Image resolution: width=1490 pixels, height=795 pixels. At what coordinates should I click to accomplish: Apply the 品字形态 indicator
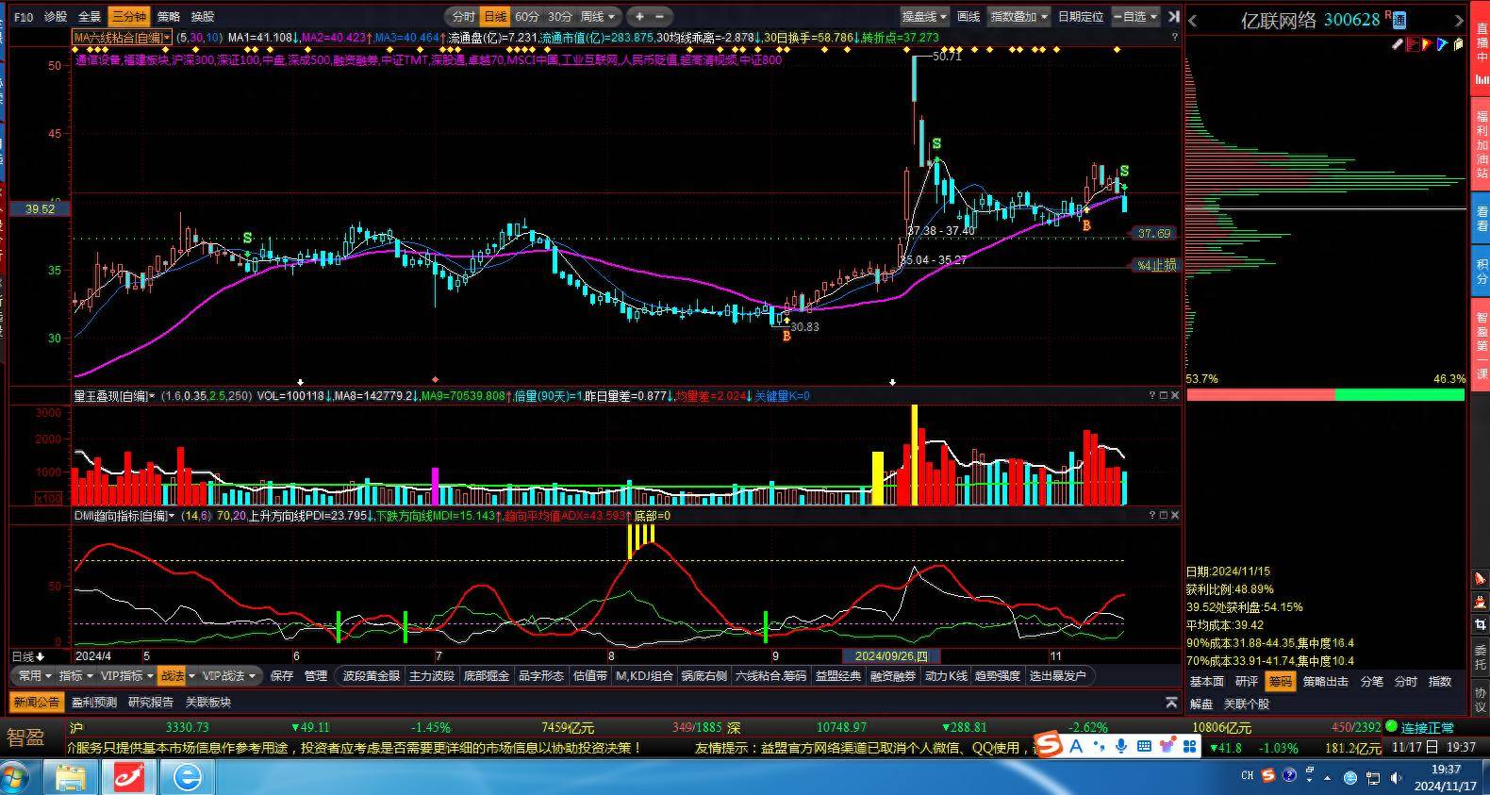[x=541, y=675]
